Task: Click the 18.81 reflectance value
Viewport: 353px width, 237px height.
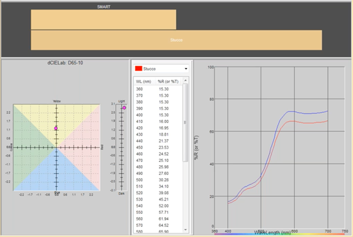Action: 163,135
